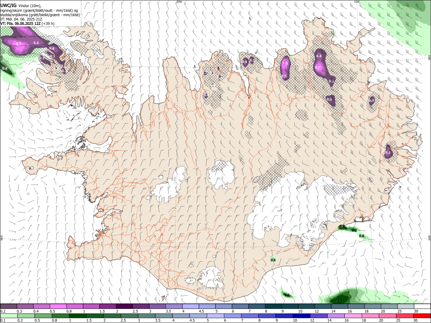The height and width of the screenshot is (323, 431).
Task: Click the 1.7 rain value on the map
Action: click(x=340, y=301)
